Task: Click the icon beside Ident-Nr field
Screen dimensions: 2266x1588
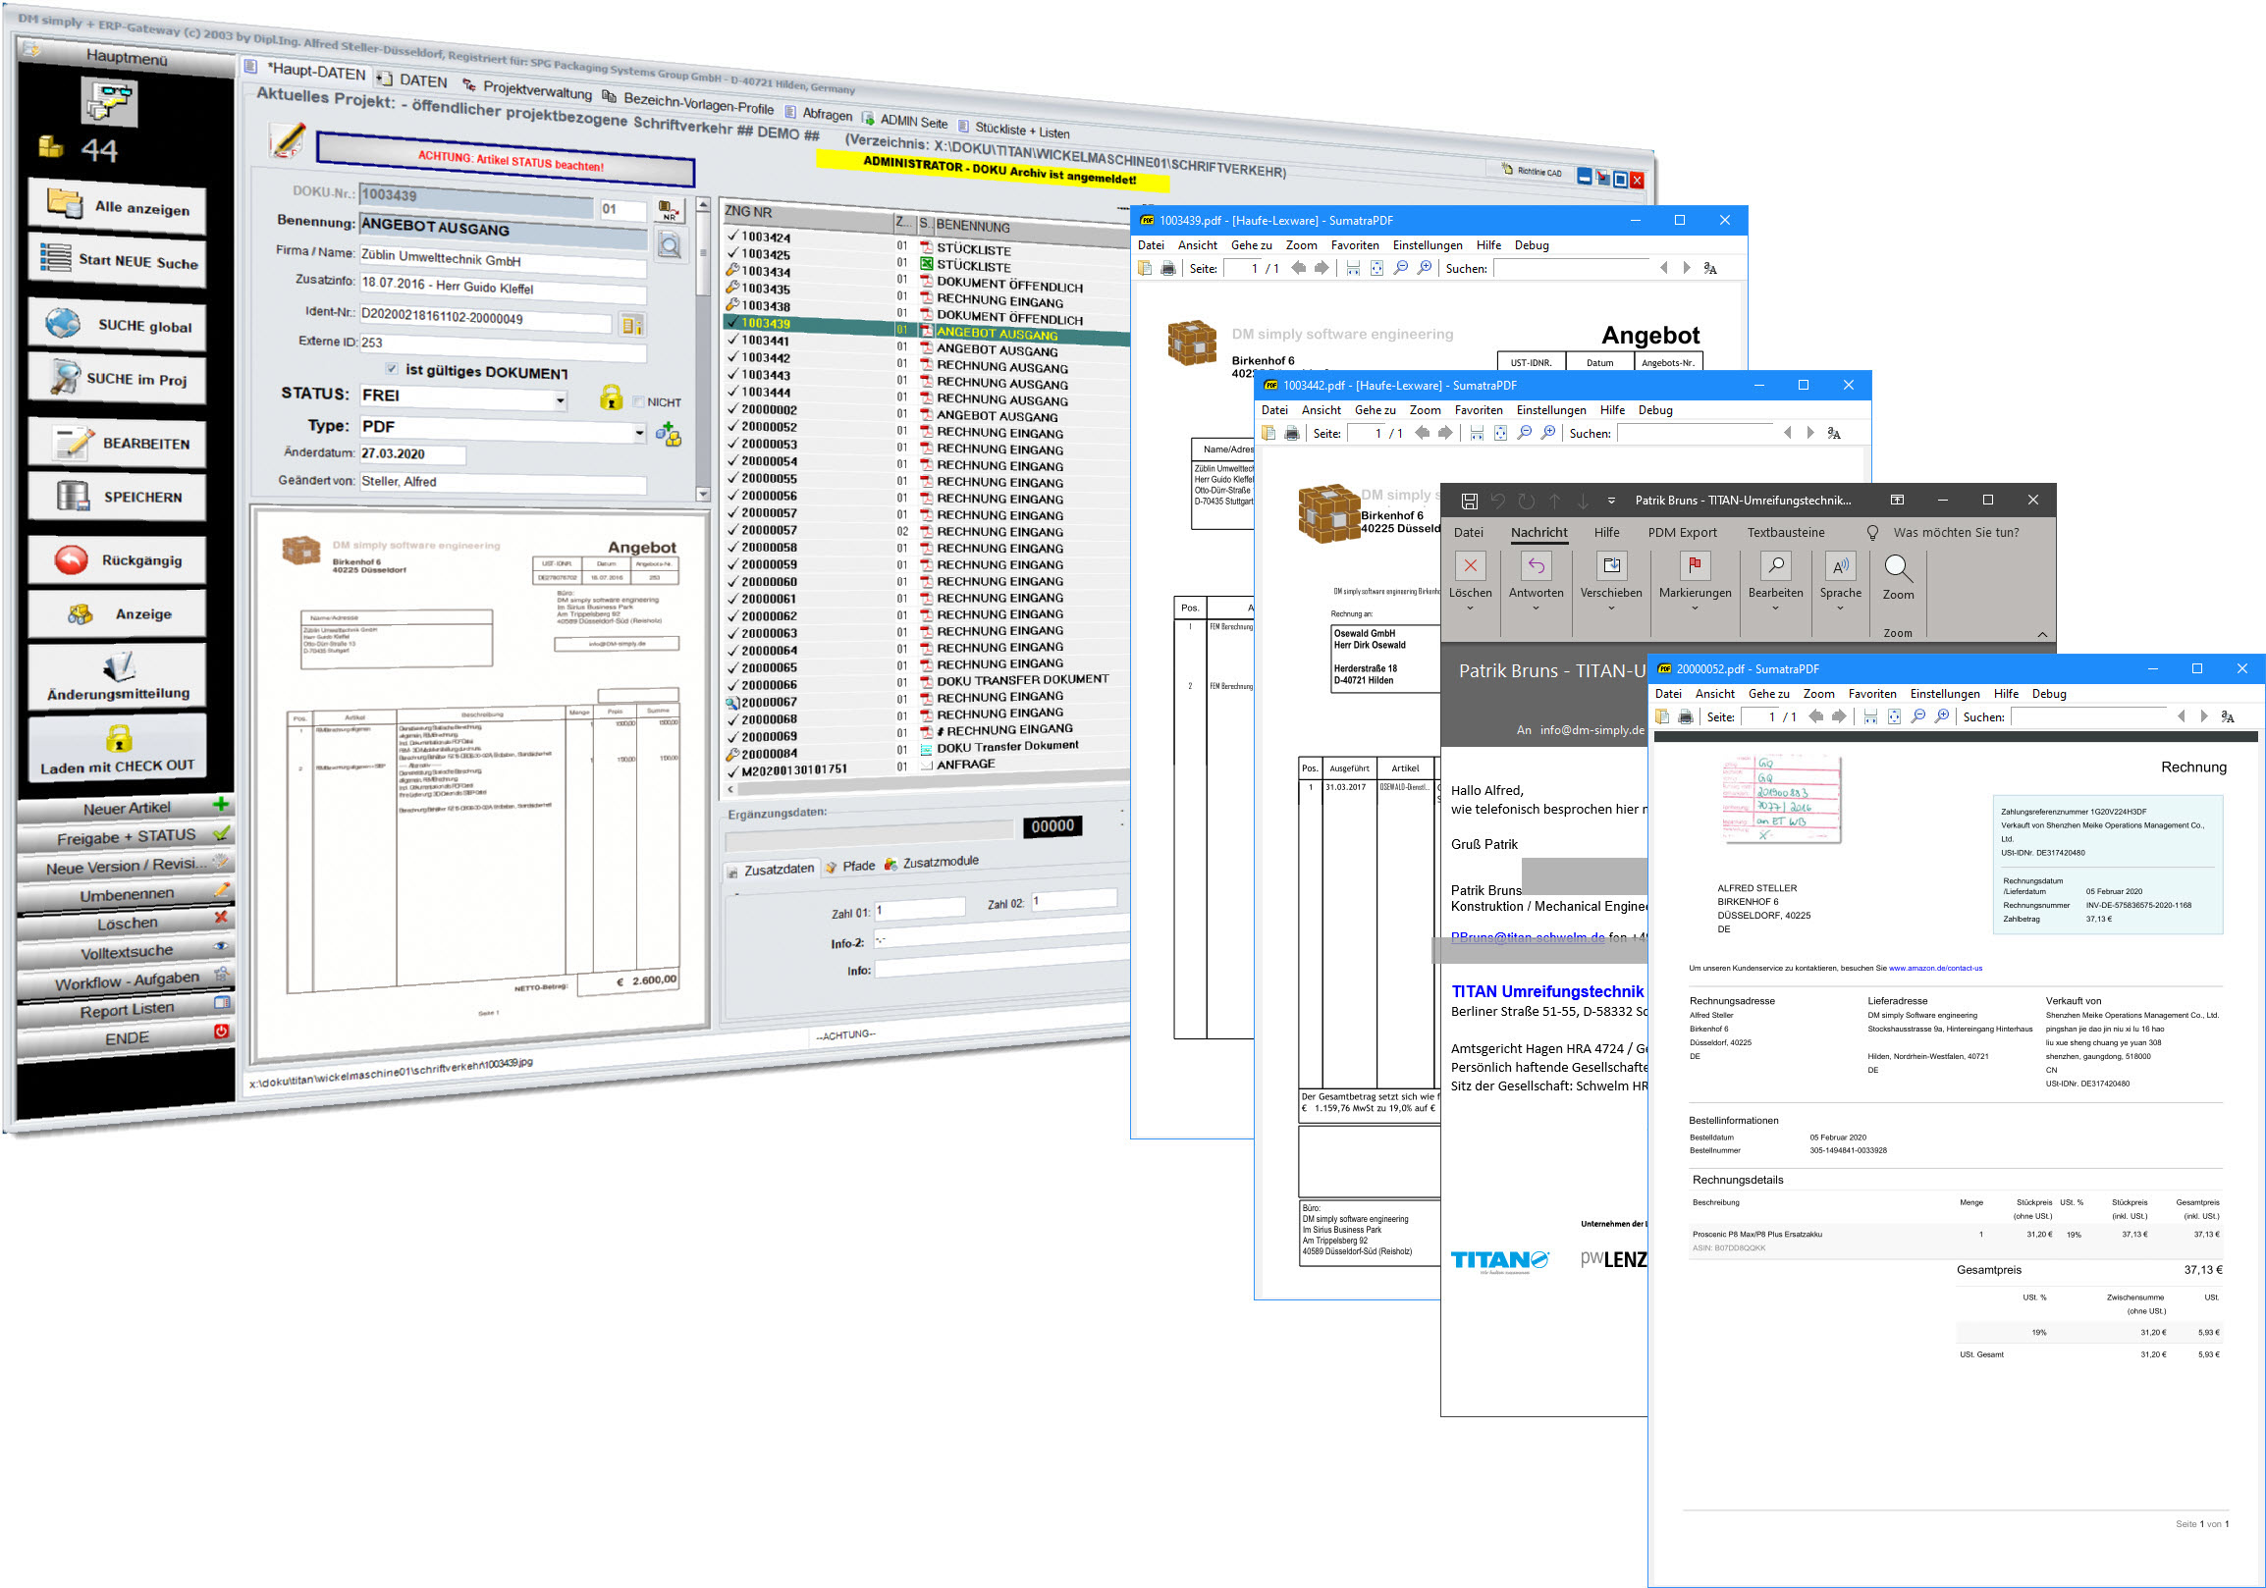Action: click(x=631, y=324)
